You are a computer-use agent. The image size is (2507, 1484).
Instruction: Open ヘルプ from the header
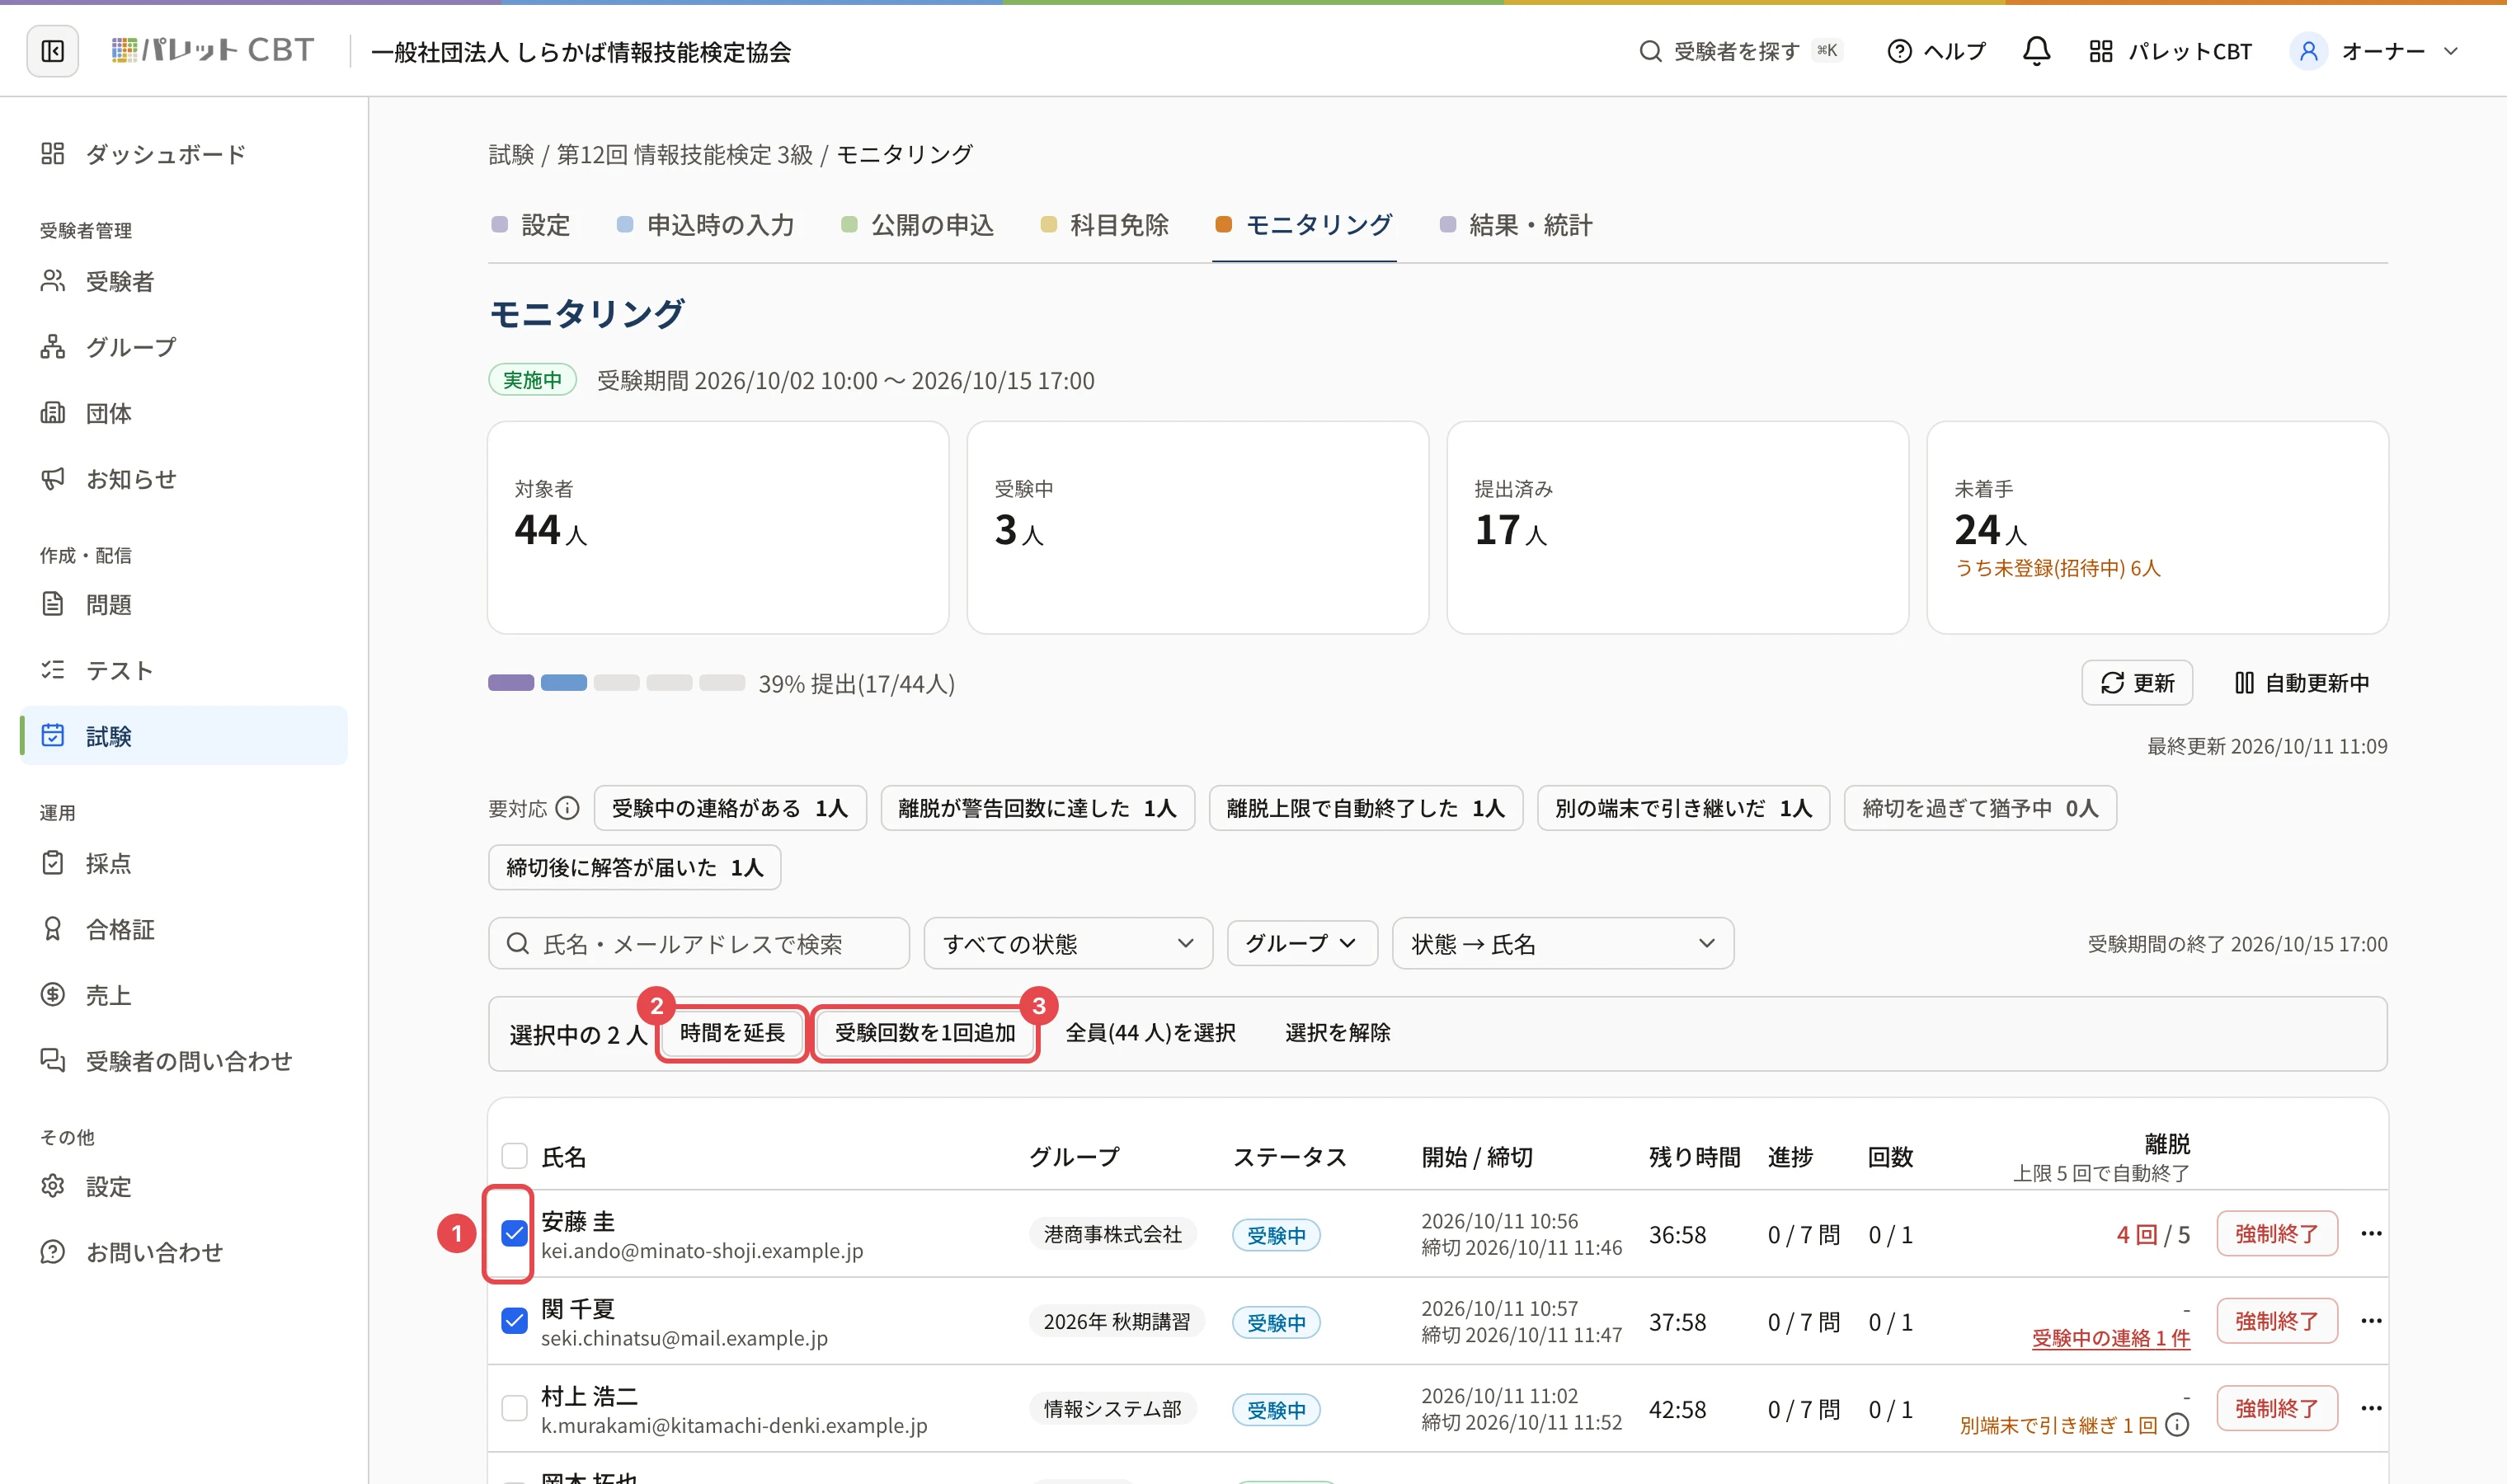(x=1936, y=51)
